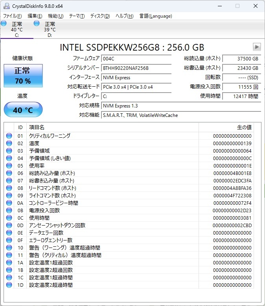Click the drive title INTEL SSDPEKKW256G8 : 256.0 GB
The width and height of the screenshot is (265, 306).
click(x=132, y=47)
